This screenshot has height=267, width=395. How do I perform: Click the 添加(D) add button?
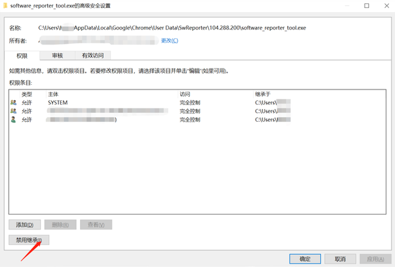pos(25,225)
